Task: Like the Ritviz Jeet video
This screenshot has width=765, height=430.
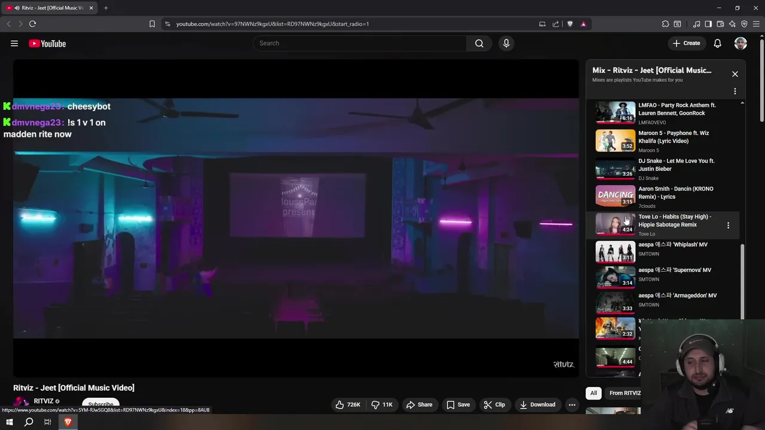Action: tap(348, 404)
